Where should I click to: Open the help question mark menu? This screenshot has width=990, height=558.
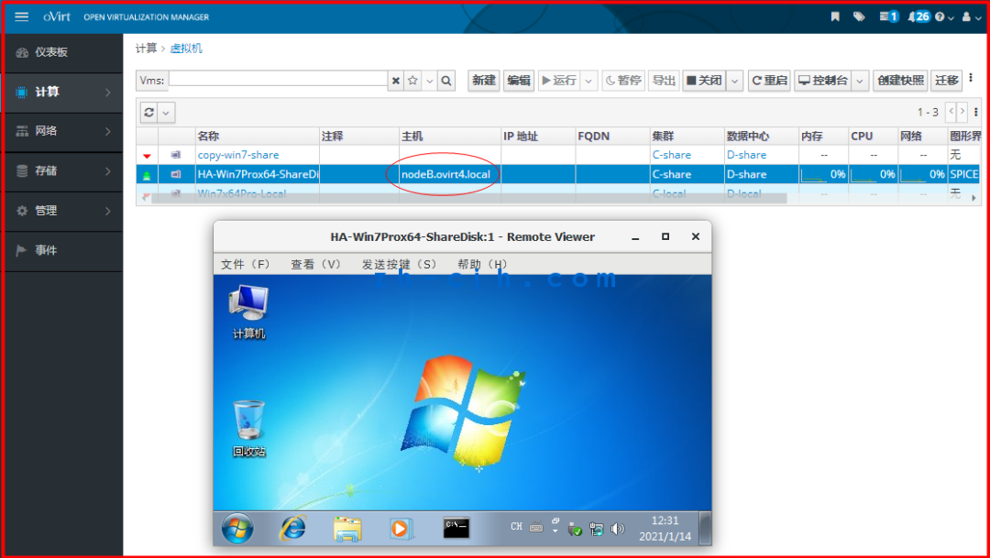pos(944,17)
